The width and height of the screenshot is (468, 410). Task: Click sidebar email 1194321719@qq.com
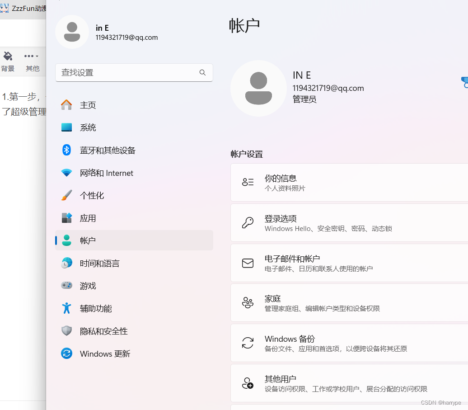point(126,38)
